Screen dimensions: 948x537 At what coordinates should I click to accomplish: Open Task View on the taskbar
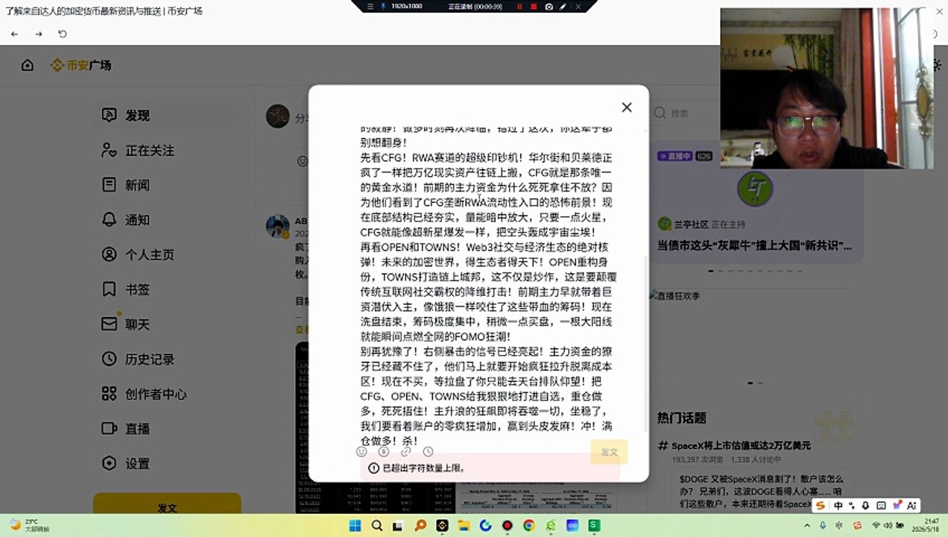point(398,526)
